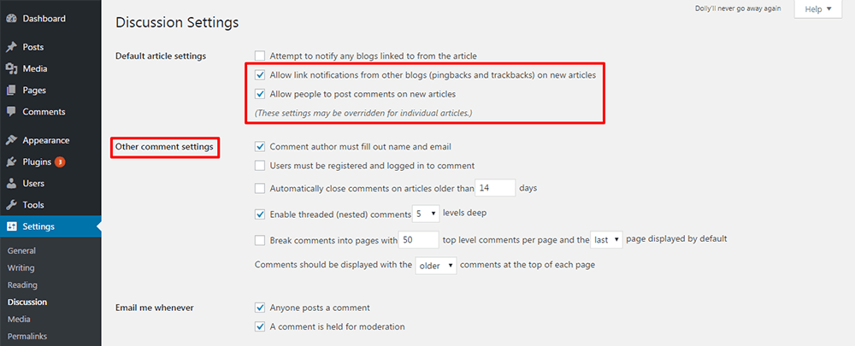Enable notifying blogs linked from the article
Image resolution: width=855 pixels, height=346 pixels.
point(260,56)
